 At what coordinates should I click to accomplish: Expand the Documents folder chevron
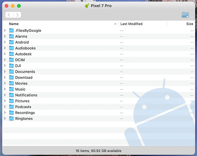tap(5, 72)
